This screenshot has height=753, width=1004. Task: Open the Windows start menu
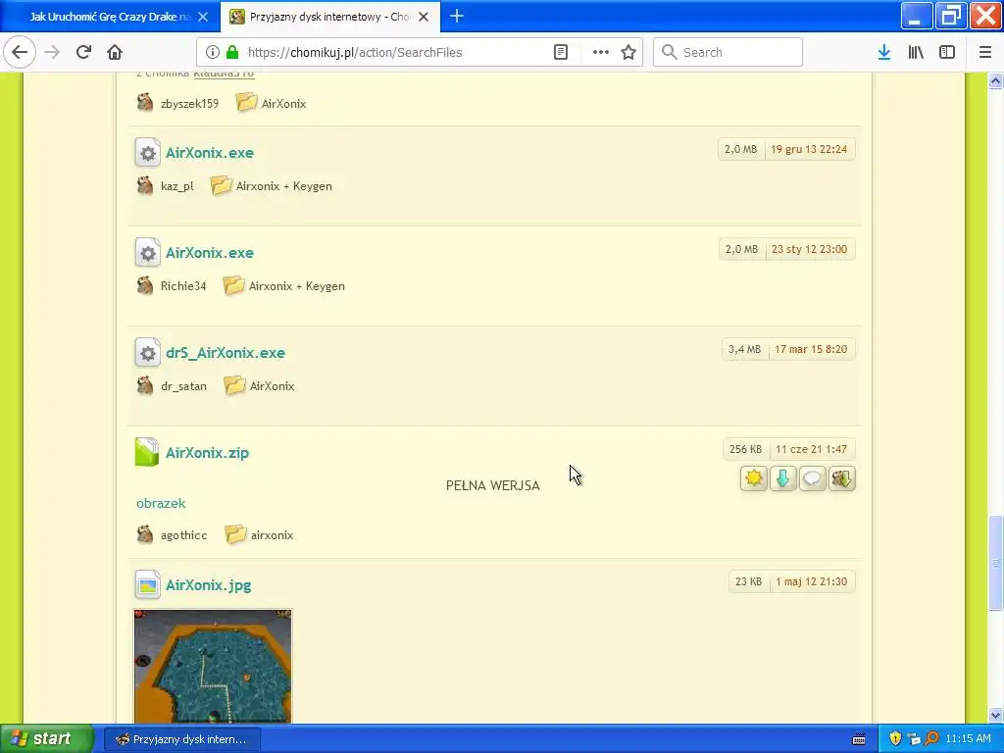46,739
